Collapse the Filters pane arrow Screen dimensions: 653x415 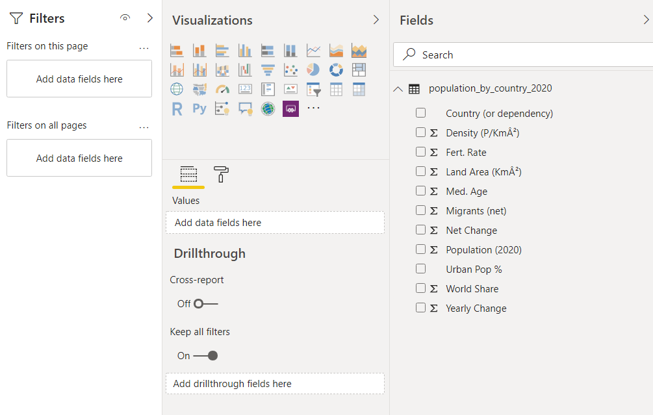point(150,18)
